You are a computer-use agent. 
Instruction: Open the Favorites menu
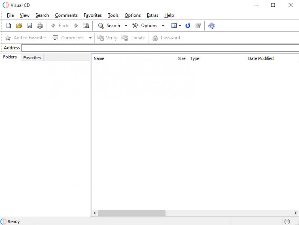click(x=93, y=15)
